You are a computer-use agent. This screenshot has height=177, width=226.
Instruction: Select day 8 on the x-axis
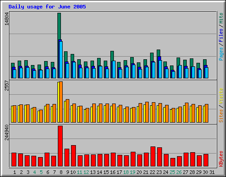click(61, 172)
